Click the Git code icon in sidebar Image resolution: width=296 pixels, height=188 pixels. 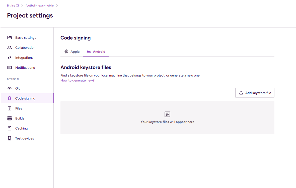(x=9, y=88)
